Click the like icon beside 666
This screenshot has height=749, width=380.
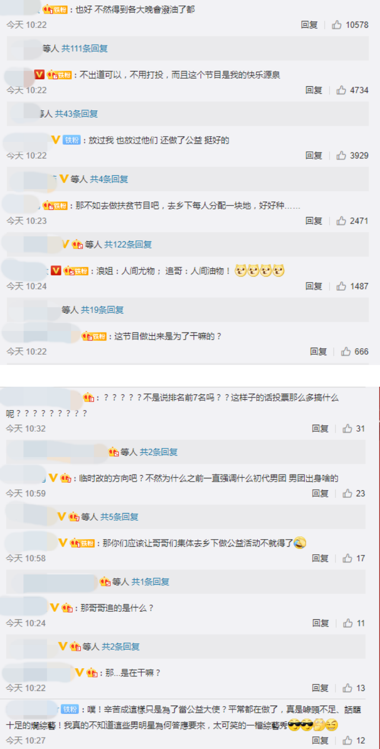pyautogui.click(x=346, y=351)
